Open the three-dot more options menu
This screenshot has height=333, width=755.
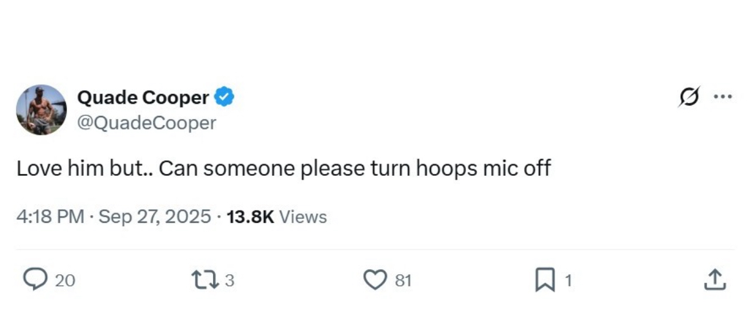722,98
